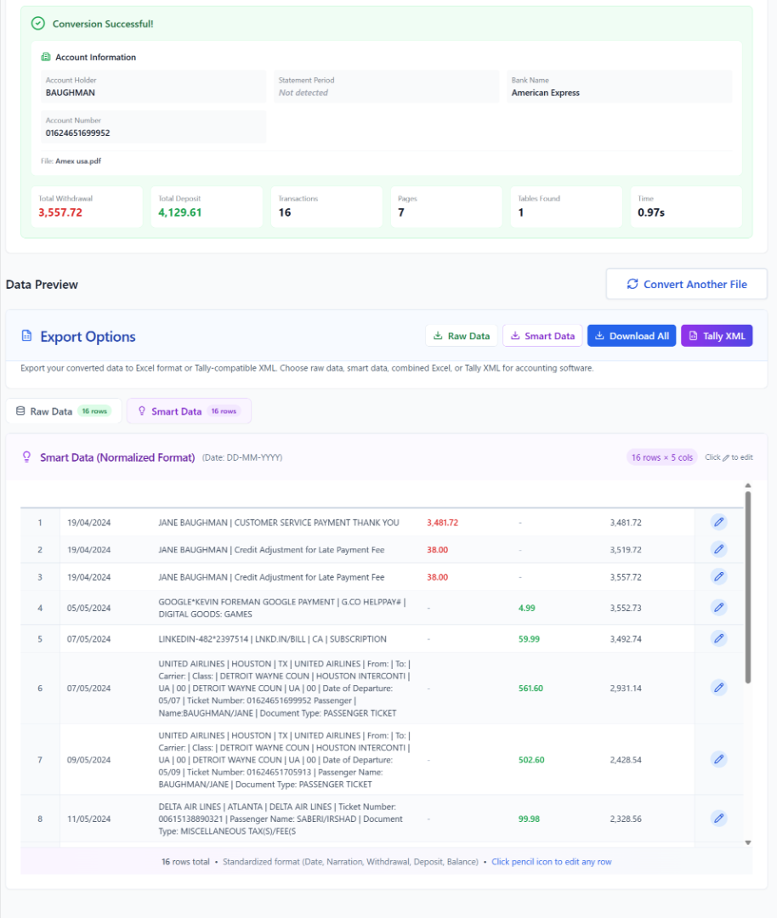Viewport: 777px width, 918px height.
Task: Click pencil icon for row 7
Action: tap(718, 759)
